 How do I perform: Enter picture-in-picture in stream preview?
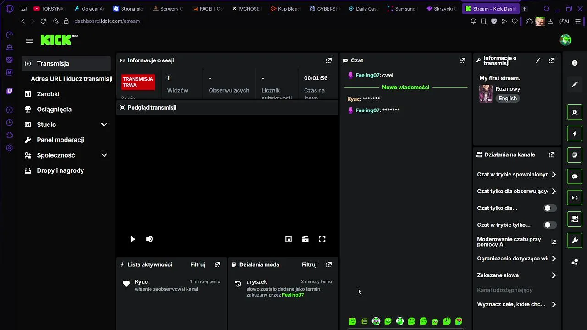288,239
